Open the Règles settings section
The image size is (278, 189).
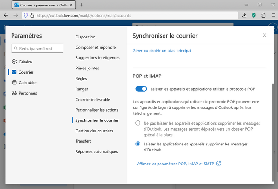(x=82, y=79)
